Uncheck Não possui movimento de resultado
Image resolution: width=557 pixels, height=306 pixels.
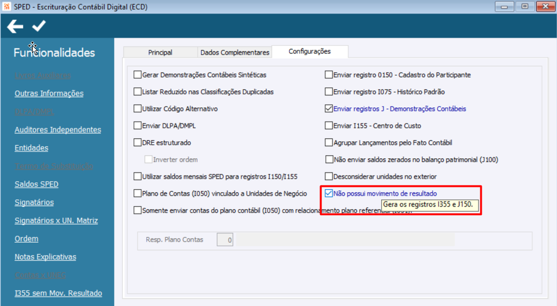[329, 193]
